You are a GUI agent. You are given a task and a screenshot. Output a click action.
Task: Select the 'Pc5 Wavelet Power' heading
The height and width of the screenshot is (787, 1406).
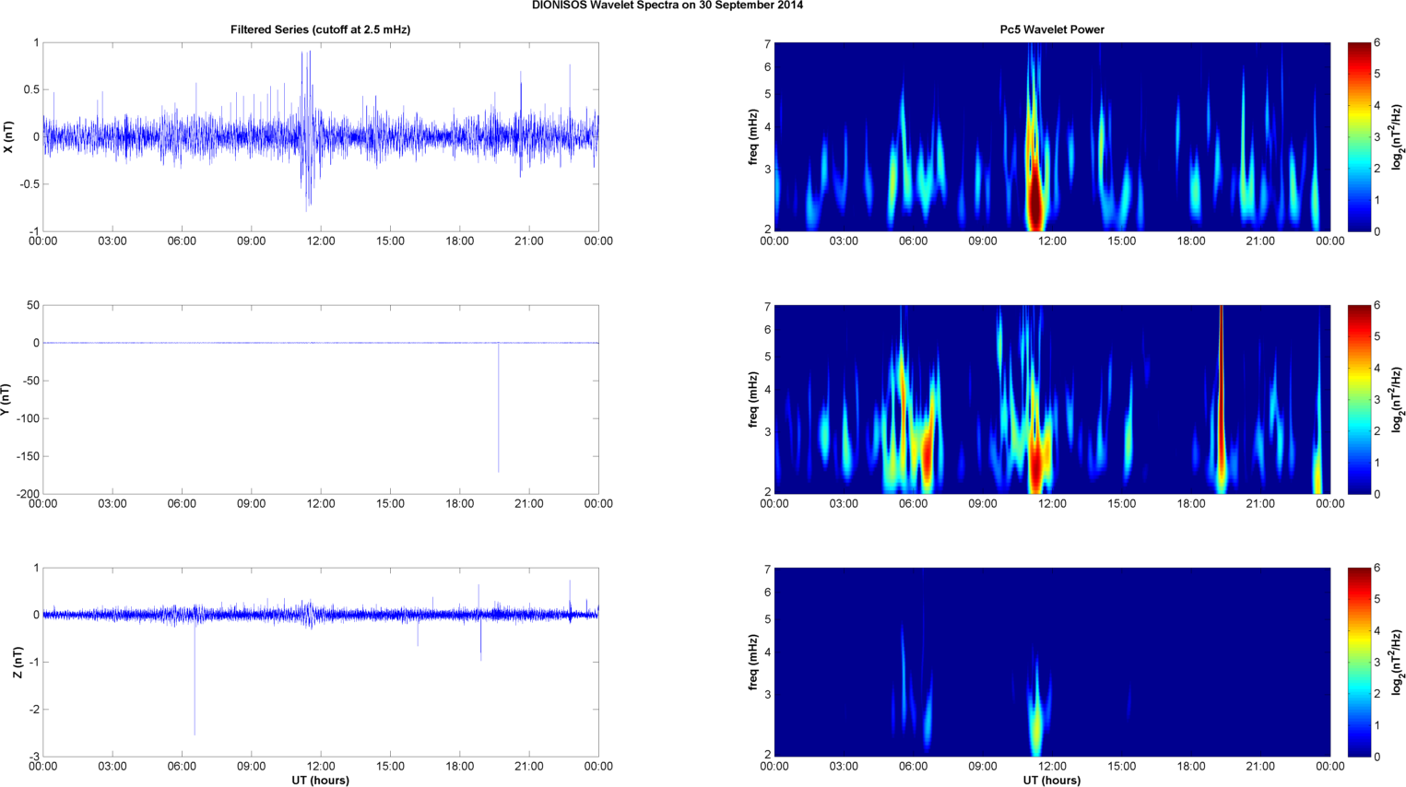click(x=1052, y=29)
